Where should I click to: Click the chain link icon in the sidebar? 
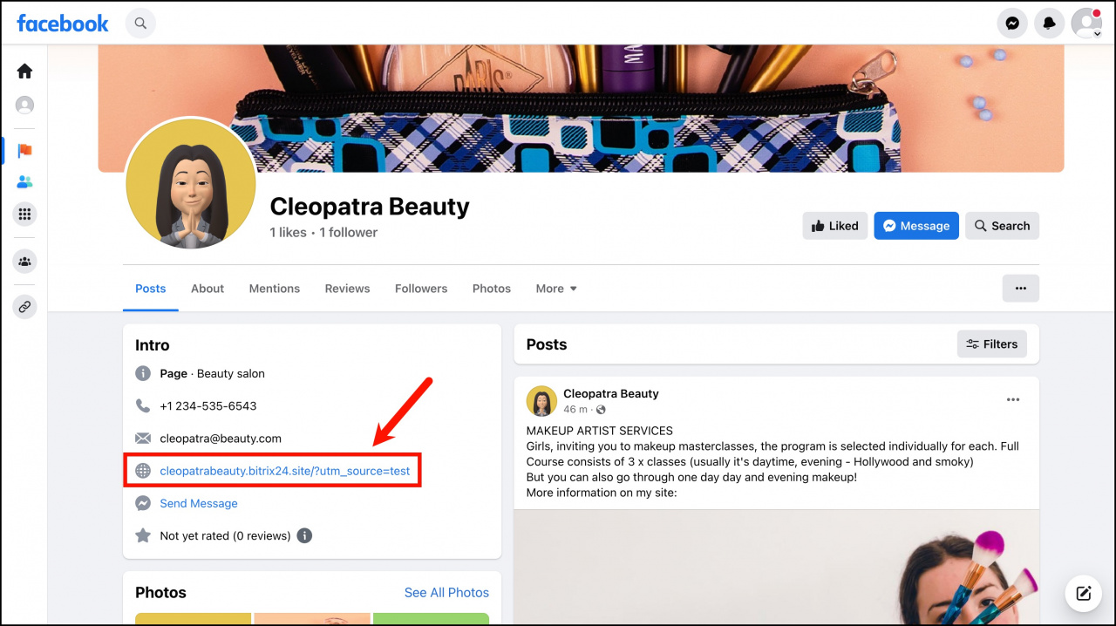pyautogui.click(x=24, y=307)
